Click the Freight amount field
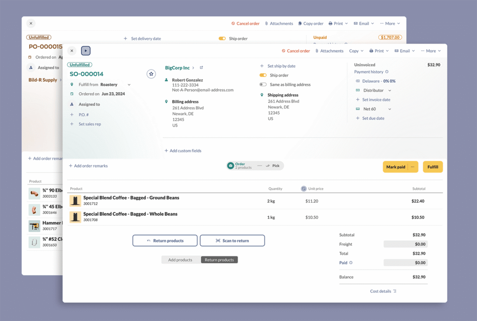This screenshot has width=477, height=321. (405, 244)
